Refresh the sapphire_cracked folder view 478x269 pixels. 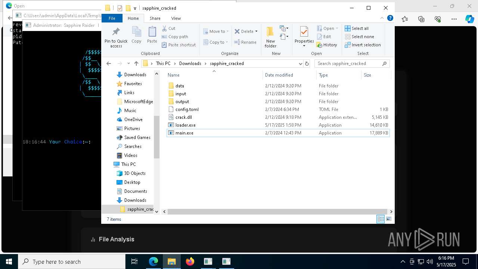click(x=307, y=64)
